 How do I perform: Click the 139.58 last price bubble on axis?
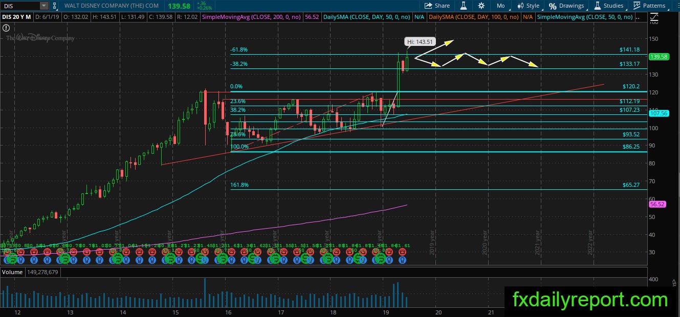[x=658, y=57]
